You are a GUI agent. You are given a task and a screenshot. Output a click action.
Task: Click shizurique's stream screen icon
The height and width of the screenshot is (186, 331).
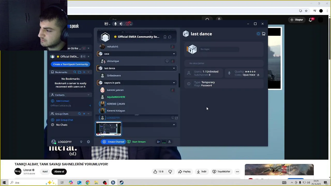(167, 61)
